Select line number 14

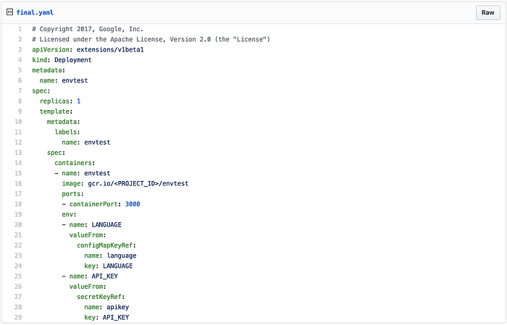(x=18, y=163)
